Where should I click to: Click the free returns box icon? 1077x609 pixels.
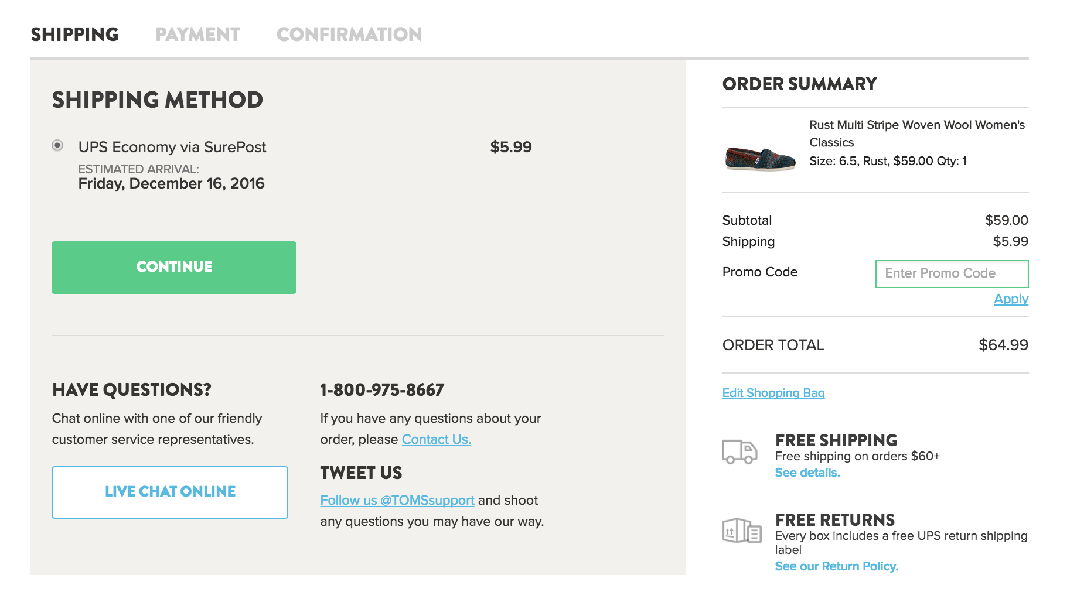pos(741,531)
